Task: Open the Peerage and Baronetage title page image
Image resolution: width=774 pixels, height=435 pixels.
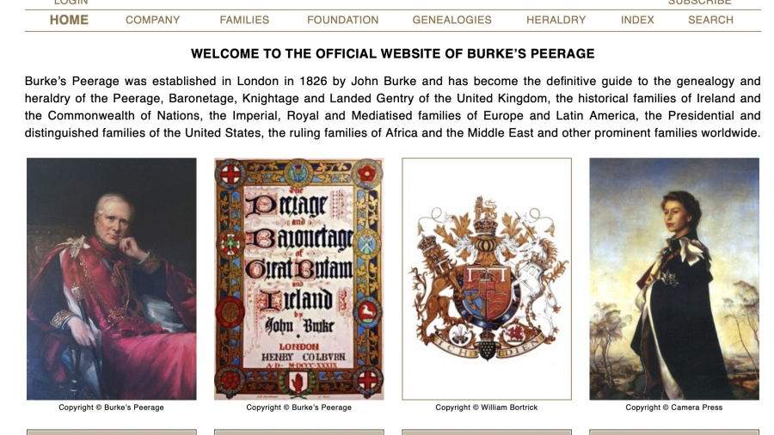Action: (299, 279)
